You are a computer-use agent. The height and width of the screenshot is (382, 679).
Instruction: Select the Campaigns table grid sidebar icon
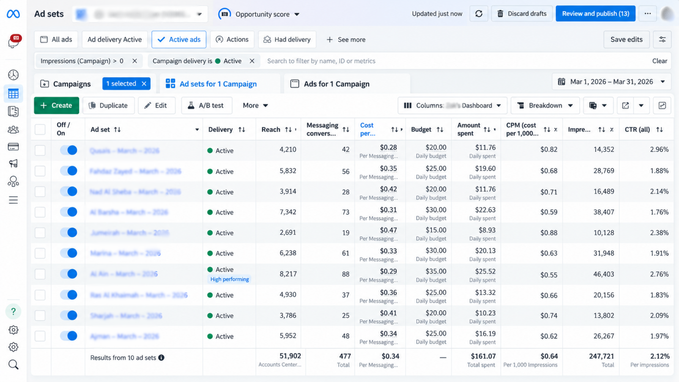13,94
